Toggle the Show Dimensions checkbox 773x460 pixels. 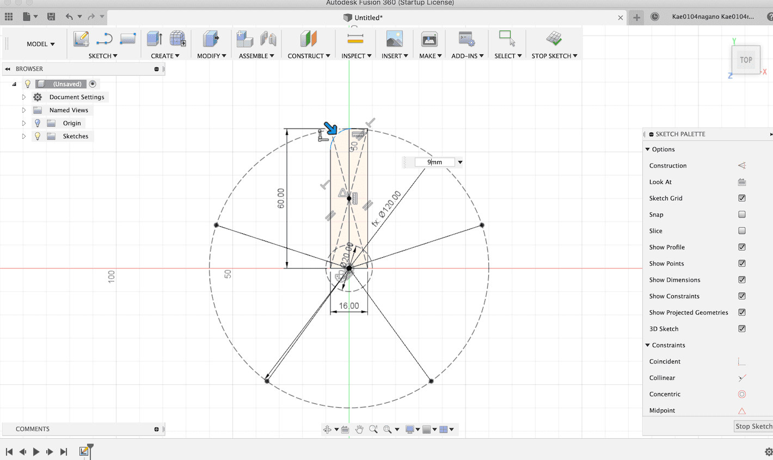point(741,280)
